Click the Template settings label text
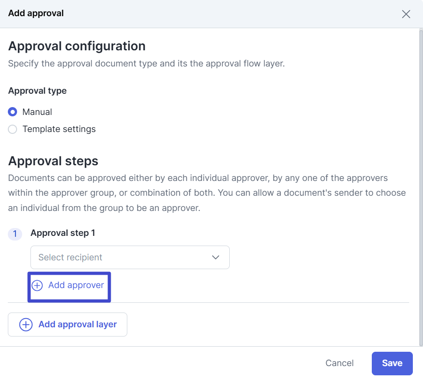423x379 pixels. click(59, 129)
